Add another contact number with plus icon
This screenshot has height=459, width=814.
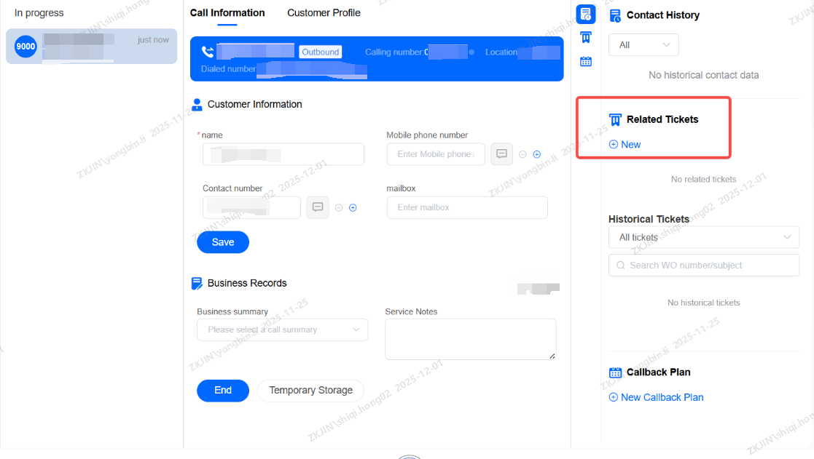[353, 207]
